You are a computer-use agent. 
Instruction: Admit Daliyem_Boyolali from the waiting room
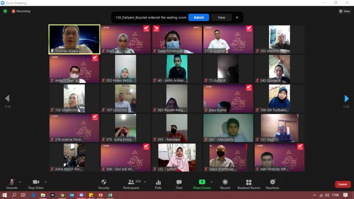pos(199,18)
